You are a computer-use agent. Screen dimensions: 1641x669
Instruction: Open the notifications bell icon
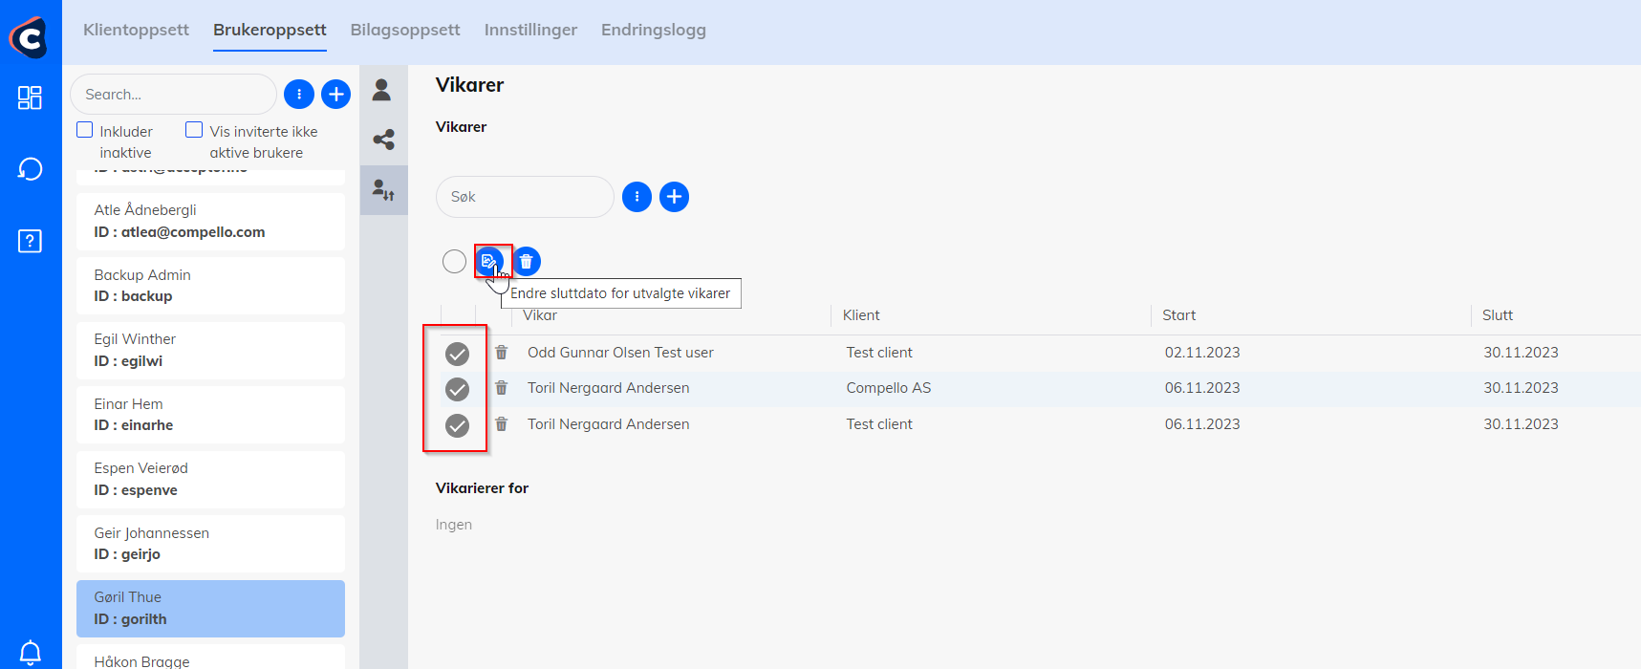30,653
